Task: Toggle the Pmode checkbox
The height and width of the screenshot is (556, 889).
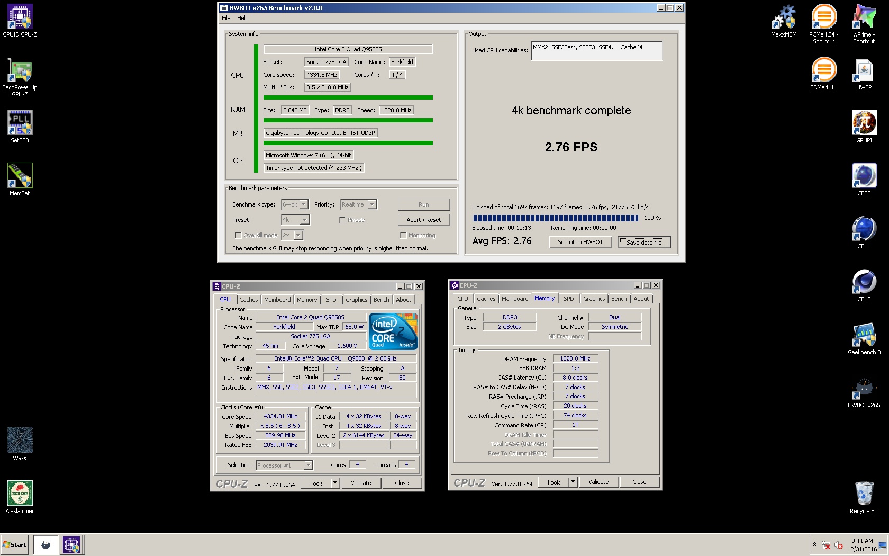Action: pyautogui.click(x=342, y=220)
